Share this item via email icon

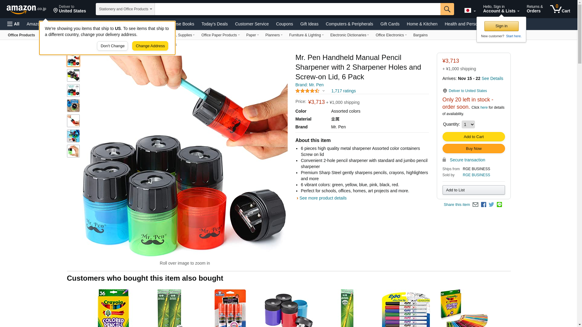pyautogui.click(x=475, y=205)
